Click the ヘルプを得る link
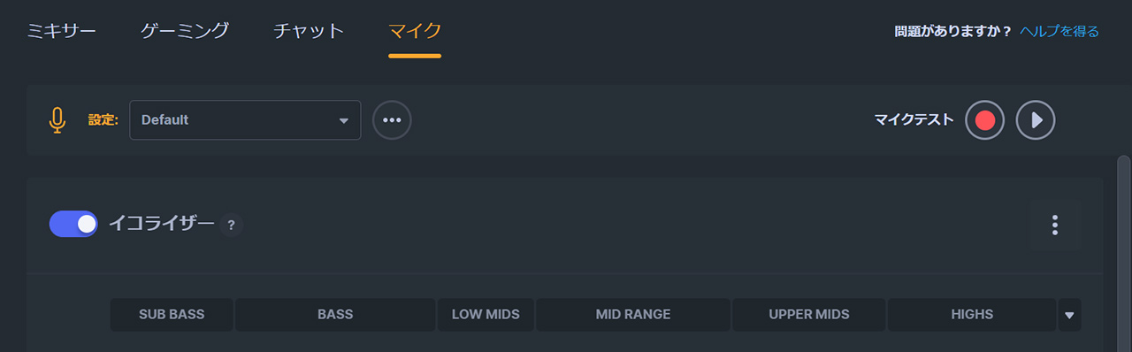 1059,32
